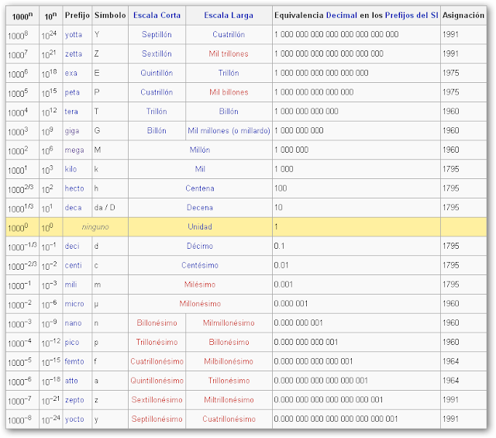Follow the Mil millones (o millardo) link
Viewport: 496px width, 438px height.
[229, 131]
